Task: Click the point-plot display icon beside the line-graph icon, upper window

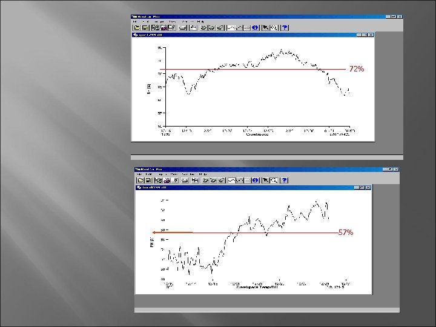Action: [239, 27]
